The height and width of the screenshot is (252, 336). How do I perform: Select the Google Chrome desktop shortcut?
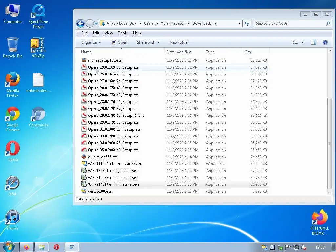click(13, 119)
